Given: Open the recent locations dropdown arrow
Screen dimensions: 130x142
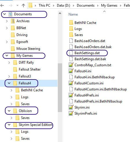Looking at the screenshot, I should coord(17,5).
